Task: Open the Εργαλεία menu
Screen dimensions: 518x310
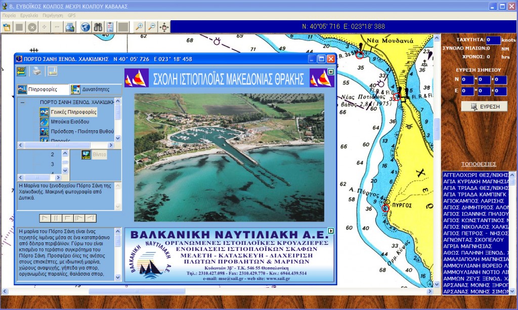Action: [29, 16]
